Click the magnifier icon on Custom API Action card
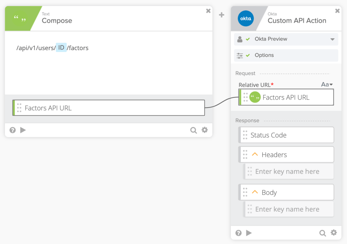Viewport: 347px width, 244px height. (x=323, y=233)
